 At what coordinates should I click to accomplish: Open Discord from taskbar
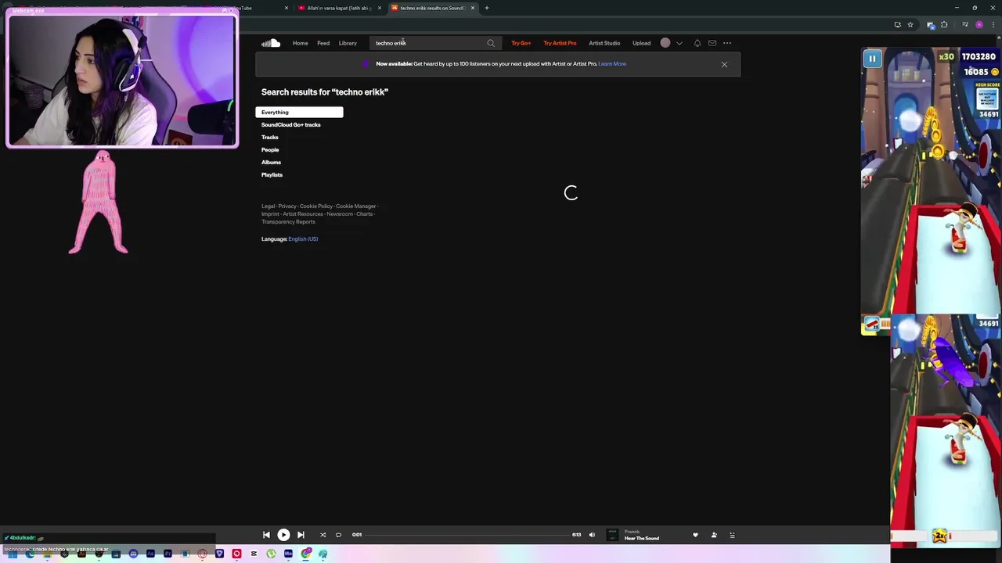133,554
